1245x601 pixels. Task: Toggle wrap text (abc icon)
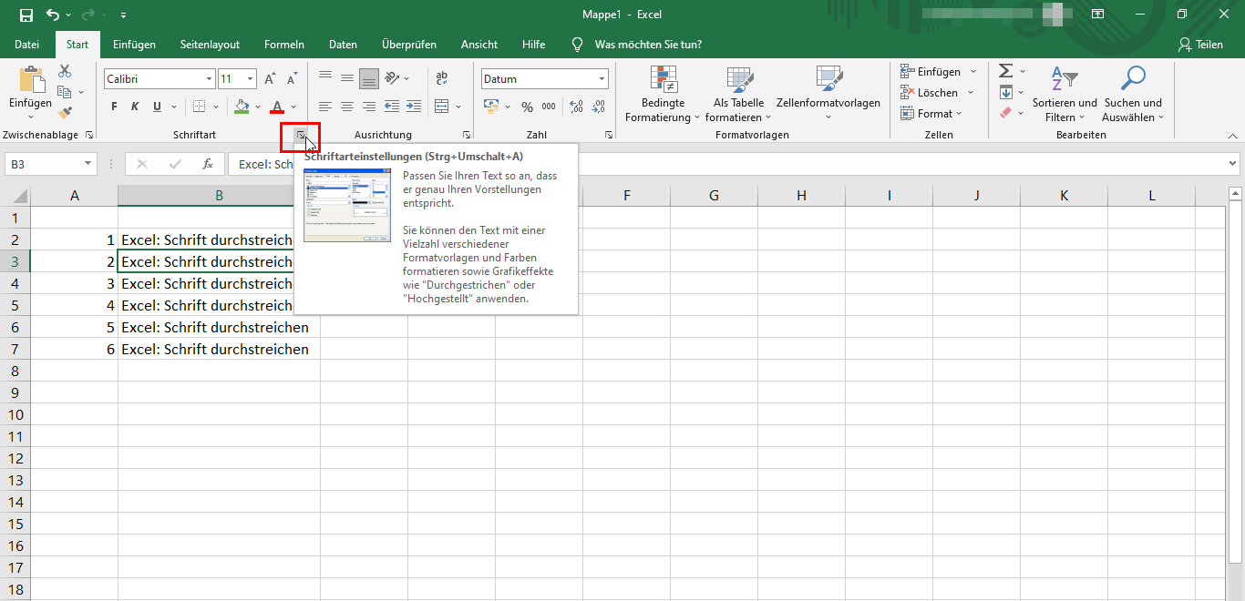coord(442,78)
